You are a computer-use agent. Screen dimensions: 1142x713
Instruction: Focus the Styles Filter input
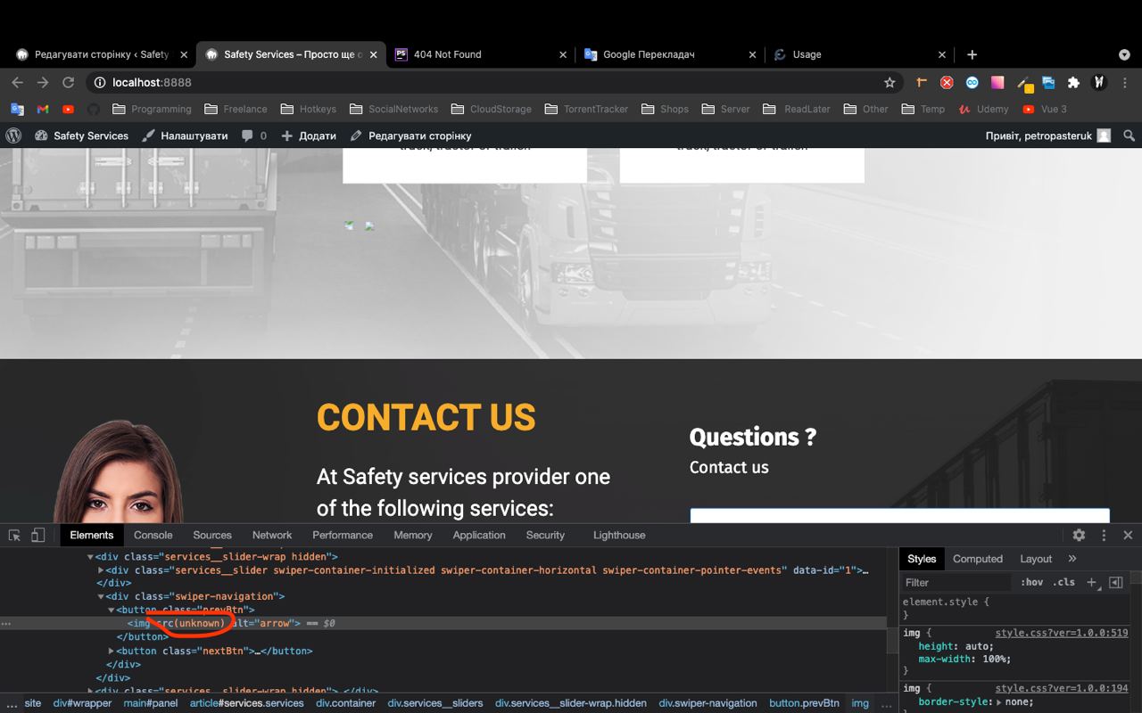point(958,582)
